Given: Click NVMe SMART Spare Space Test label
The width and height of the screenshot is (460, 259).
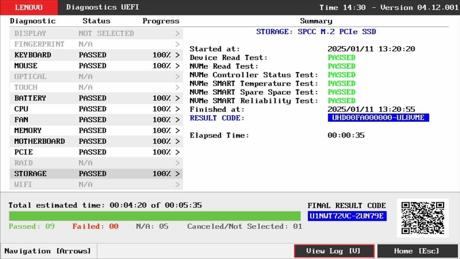Looking at the screenshot, I should pos(254,92).
